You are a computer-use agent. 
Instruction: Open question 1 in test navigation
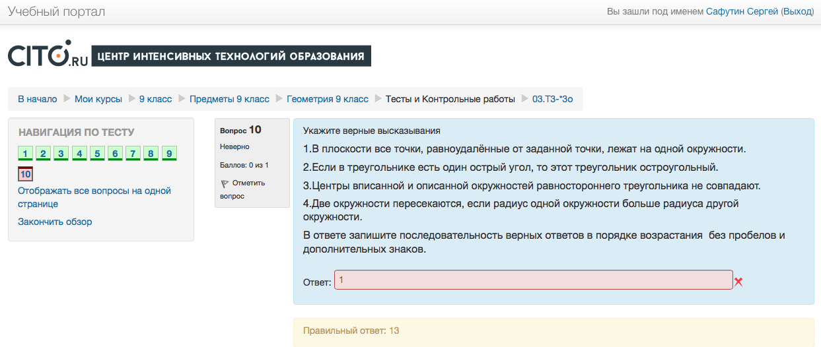tap(25, 154)
